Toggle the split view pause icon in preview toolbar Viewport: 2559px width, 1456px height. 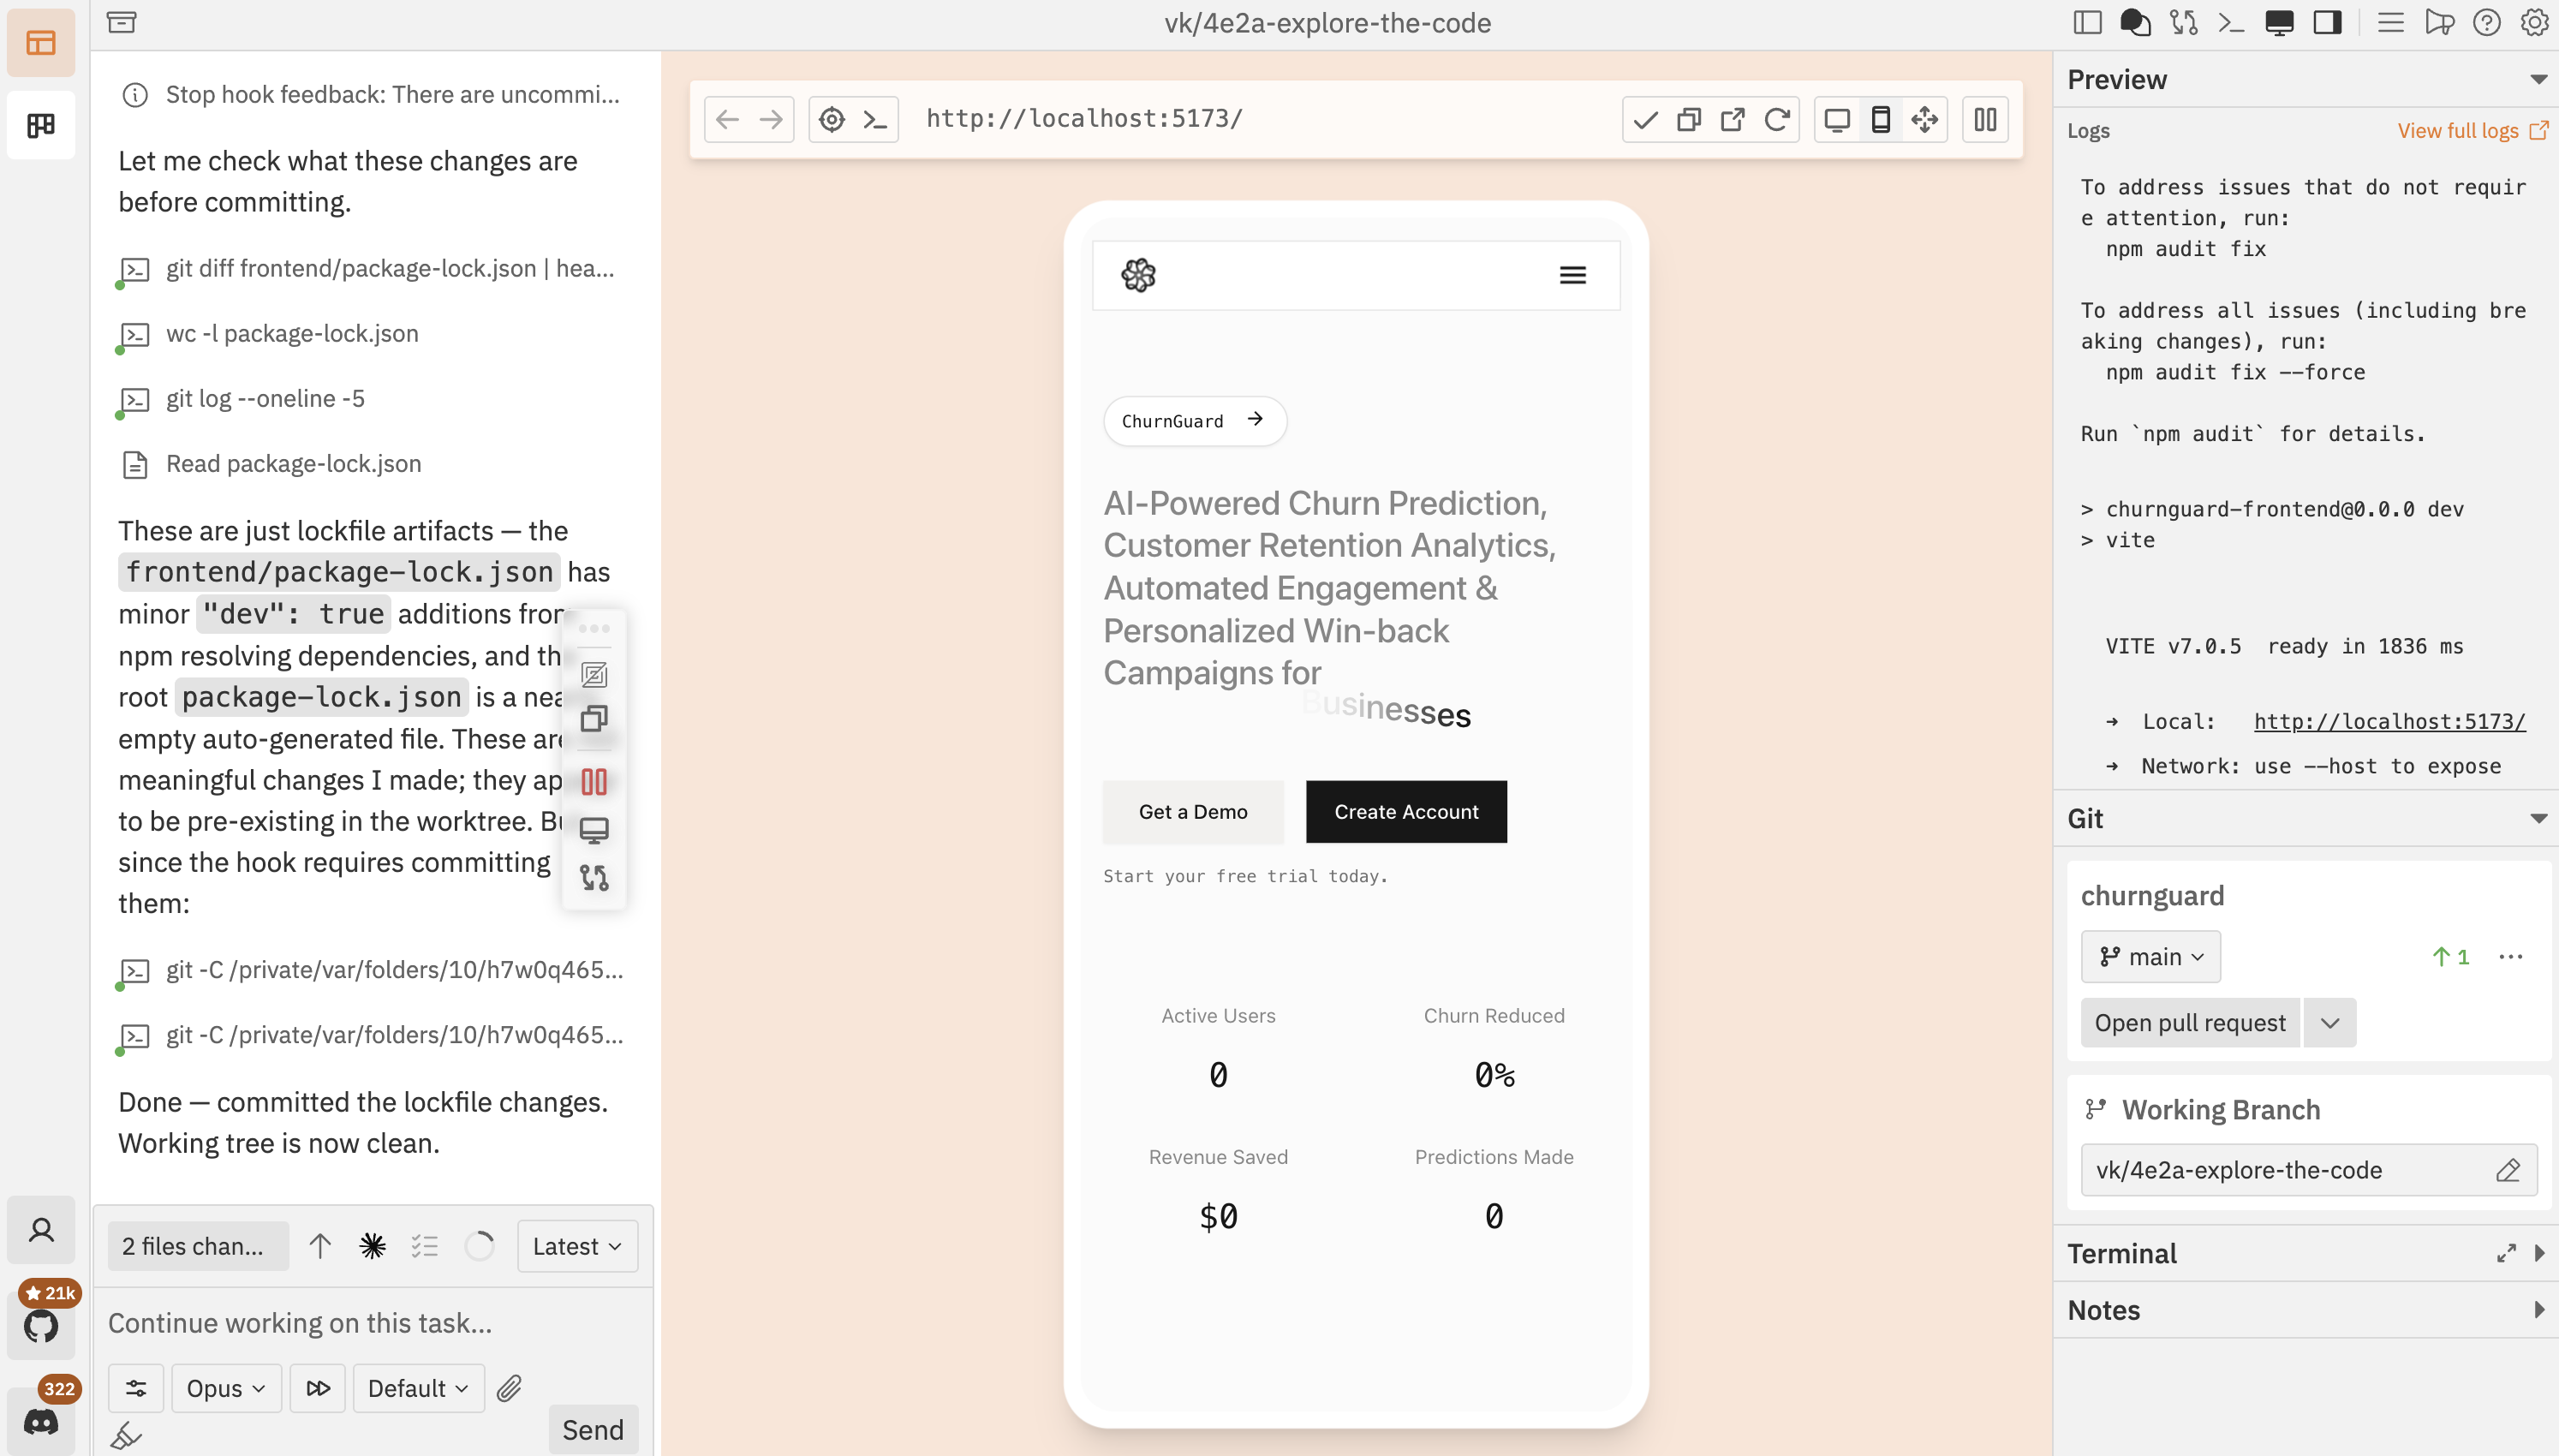click(x=1984, y=118)
